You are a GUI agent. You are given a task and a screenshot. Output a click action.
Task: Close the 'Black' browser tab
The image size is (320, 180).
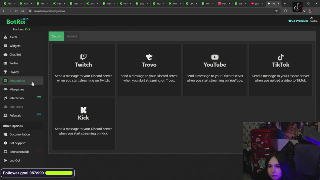(x=64, y=3)
